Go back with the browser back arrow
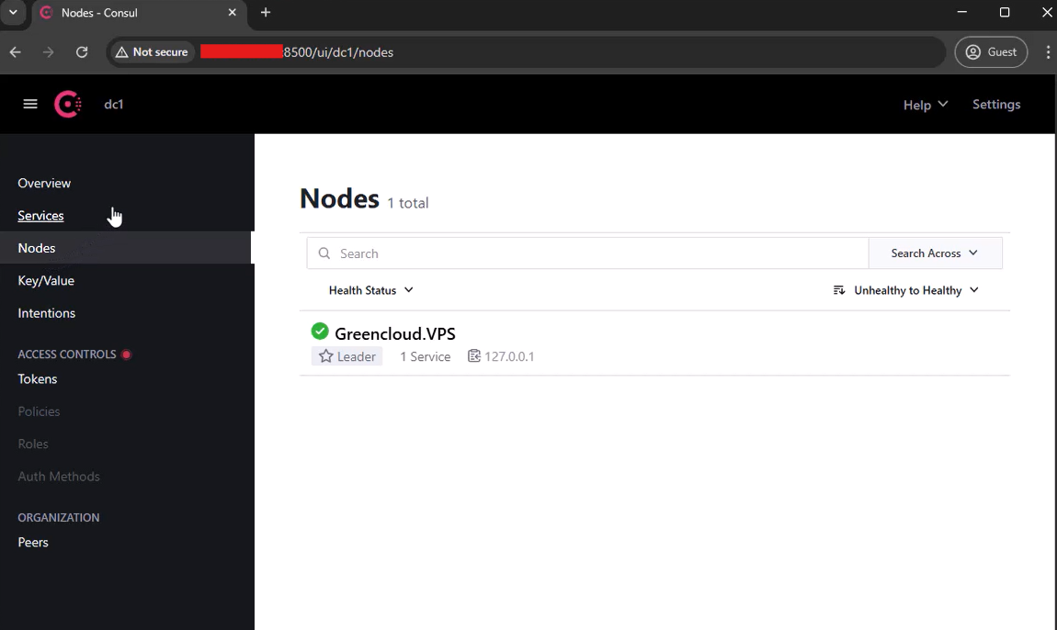1057x630 pixels. pyautogui.click(x=16, y=51)
